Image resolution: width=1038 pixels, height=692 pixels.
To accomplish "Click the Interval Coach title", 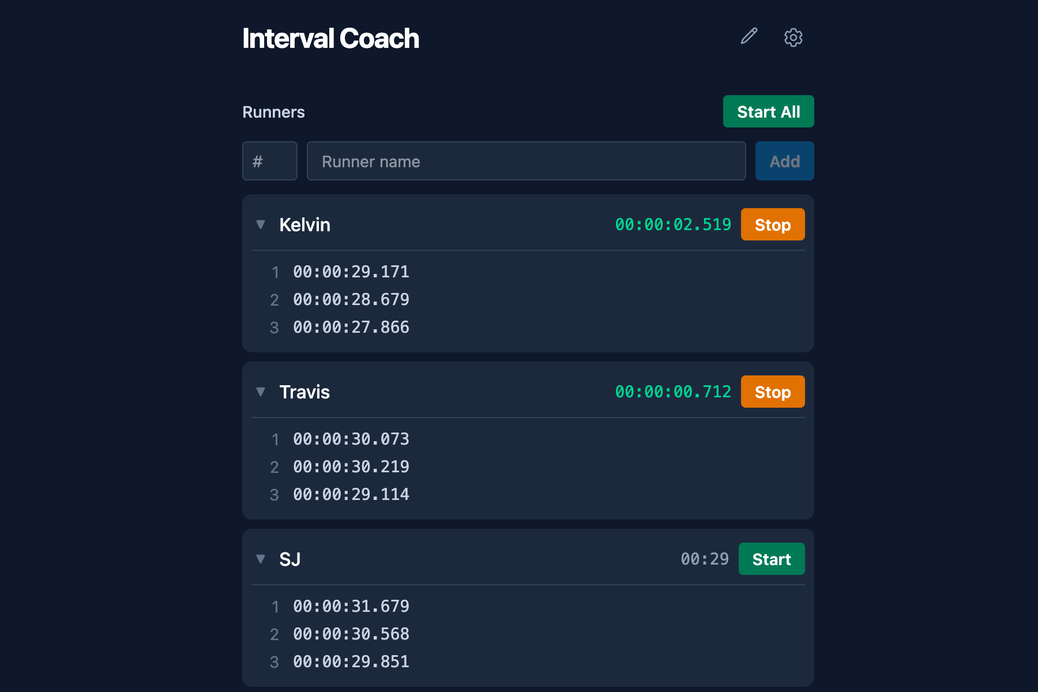I will [x=330, y=39].
